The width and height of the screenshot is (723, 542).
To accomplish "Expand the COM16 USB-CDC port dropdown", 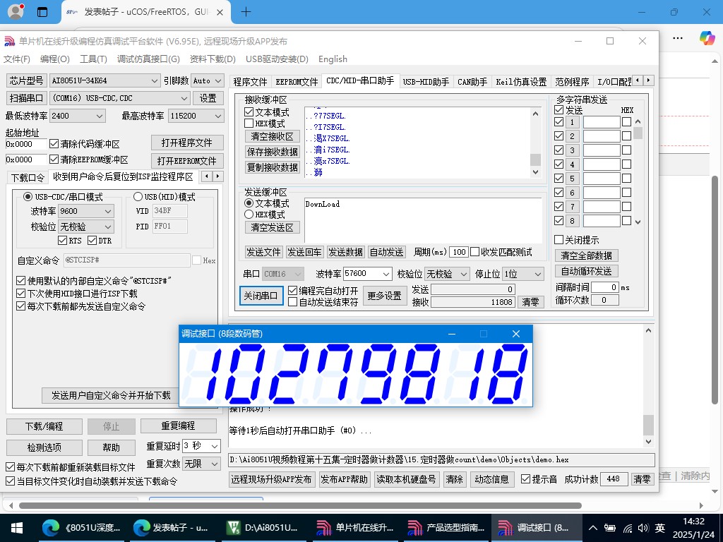I will click(x=120, y=98).
